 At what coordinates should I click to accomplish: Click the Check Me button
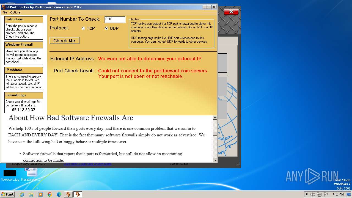click(x=64, y=41)
